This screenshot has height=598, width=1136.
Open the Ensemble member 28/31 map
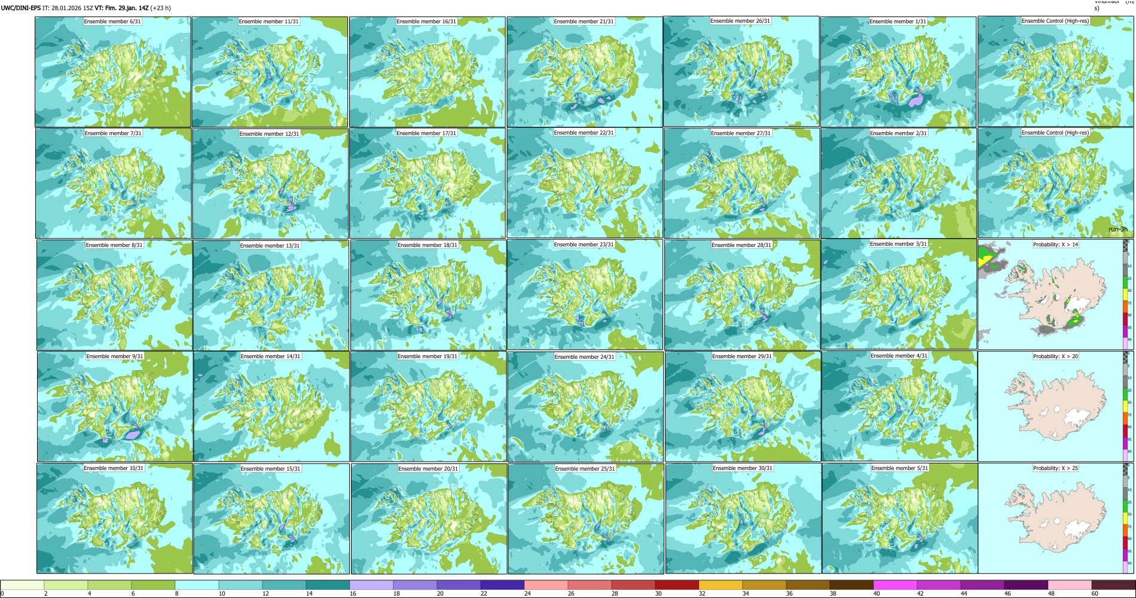pyautogui.click(x=742, y=295)
